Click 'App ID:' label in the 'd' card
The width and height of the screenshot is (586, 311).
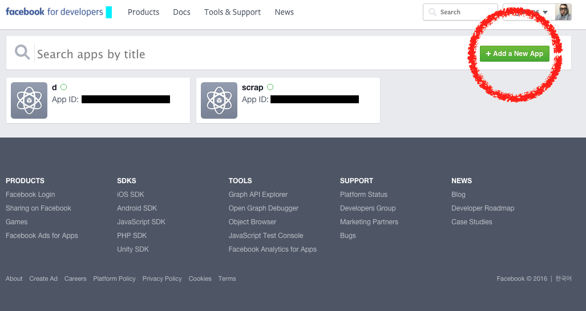tap(65, 99)
